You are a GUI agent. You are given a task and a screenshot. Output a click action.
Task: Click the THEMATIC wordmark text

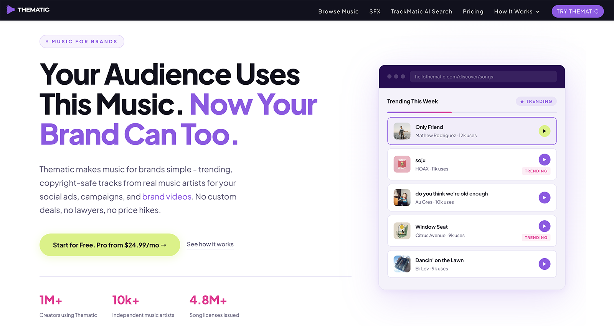point(33,10)
